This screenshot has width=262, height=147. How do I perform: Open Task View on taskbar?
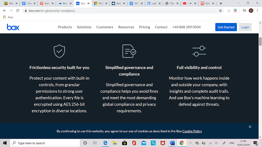tap(95, 143)
